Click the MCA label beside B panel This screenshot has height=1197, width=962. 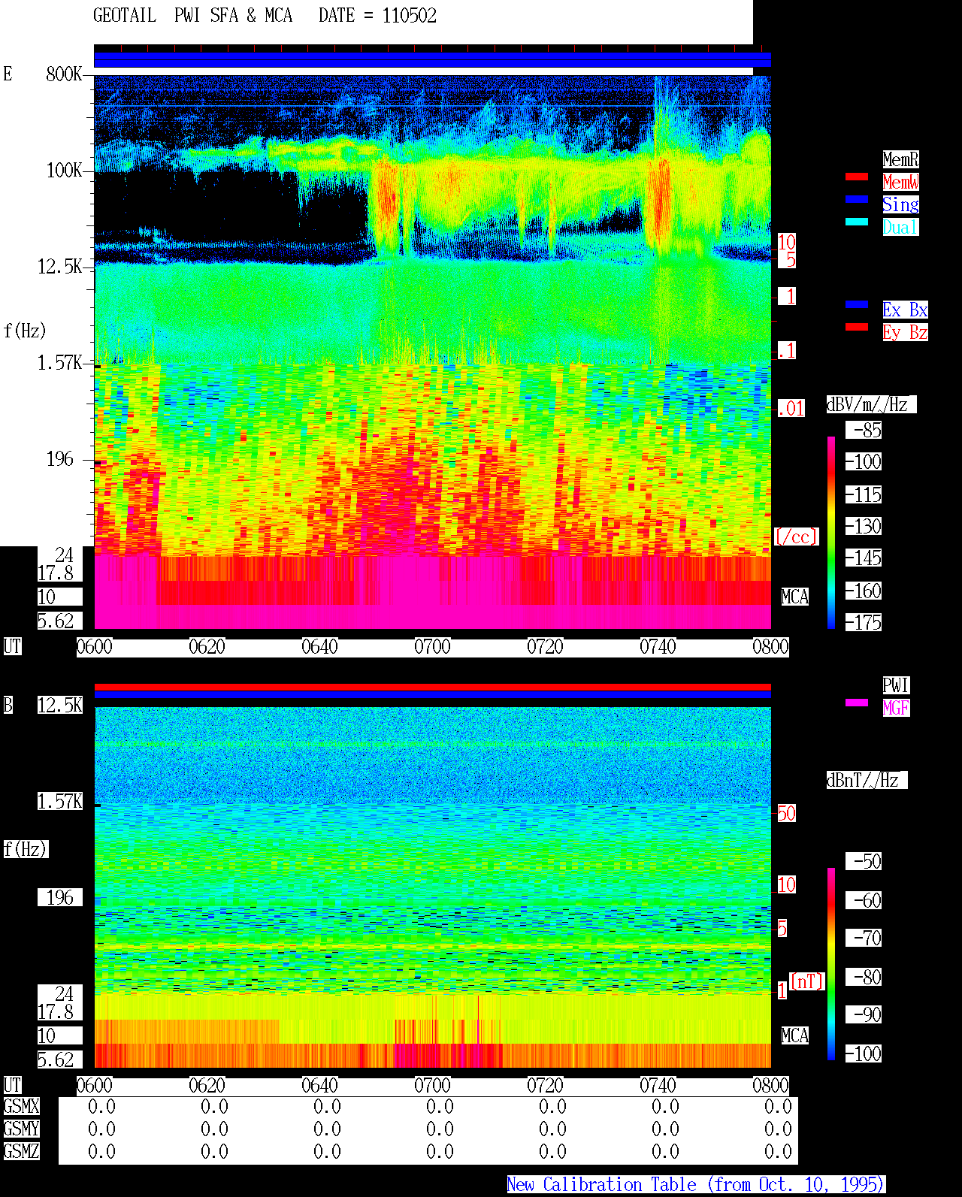click(x=795, y=1036)
